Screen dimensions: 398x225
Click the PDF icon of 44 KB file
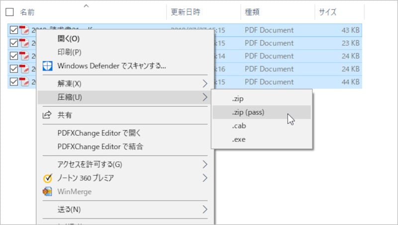pos(24,82)
